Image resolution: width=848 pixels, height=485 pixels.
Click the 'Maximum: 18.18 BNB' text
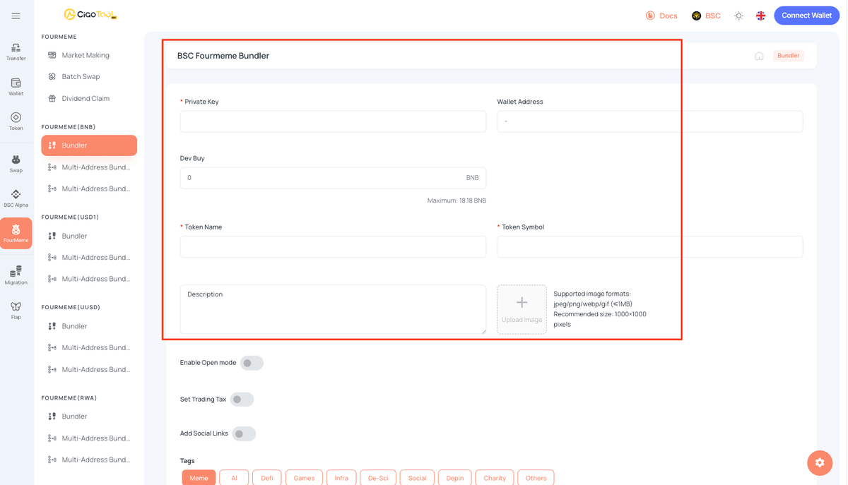click(457, 200)
